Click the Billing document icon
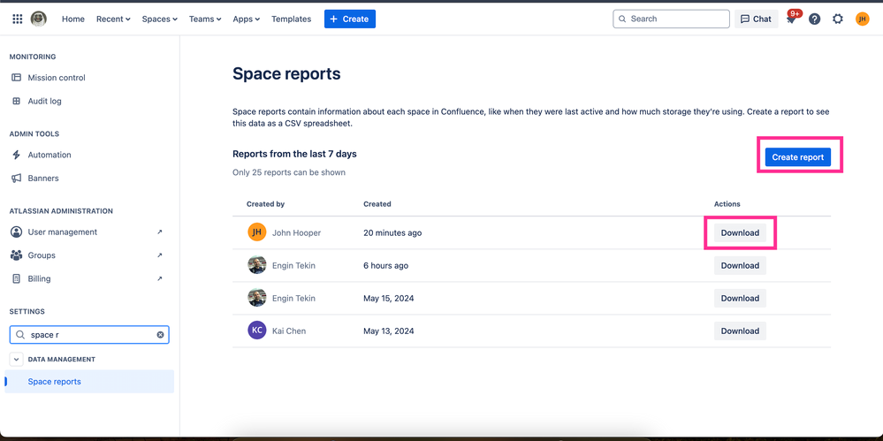Screen dimensions: 883x441 coord(16,278)
